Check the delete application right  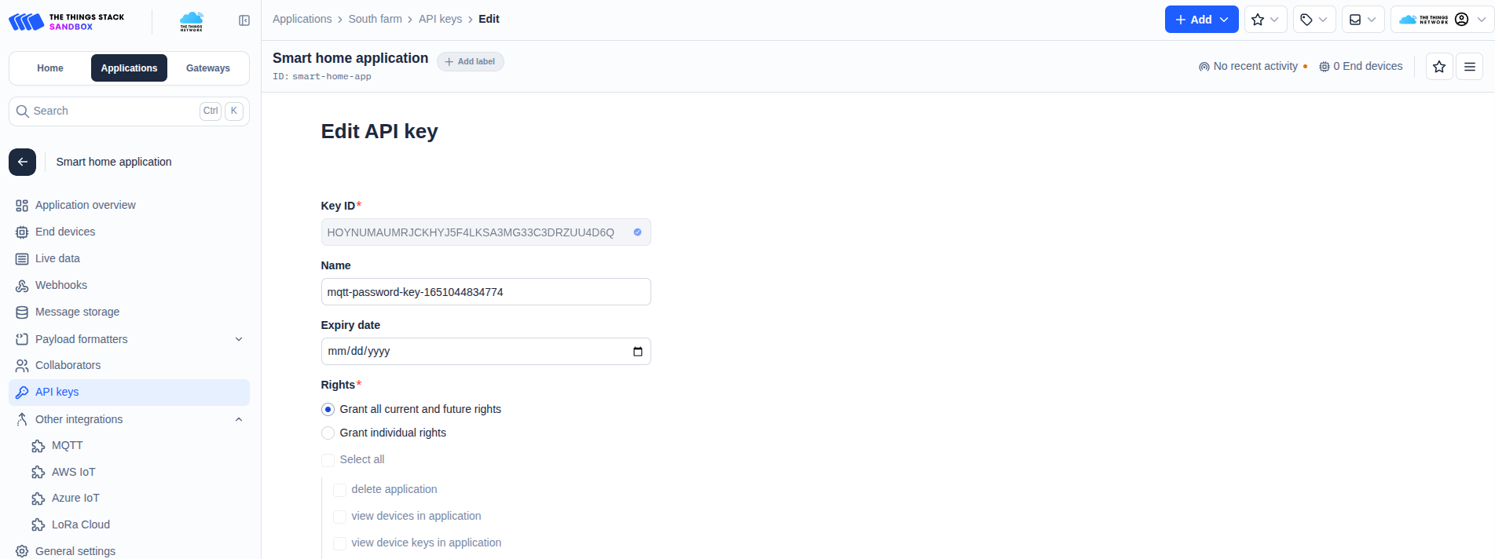[340, 490]
